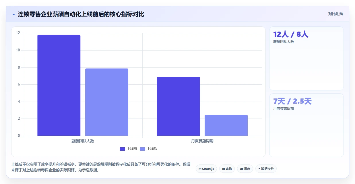355x184 pixels.
Task: Open the 12人 / 8人 data card
Action: 306,59
